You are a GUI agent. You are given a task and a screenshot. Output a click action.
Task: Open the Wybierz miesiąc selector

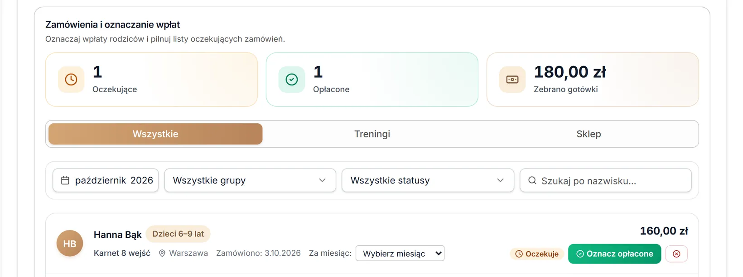400,253
